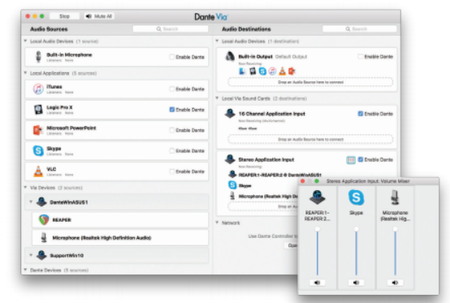450x303 pixels.
Task: Click the Skype icon in Volume Mixer
Action: coord(356,197)
